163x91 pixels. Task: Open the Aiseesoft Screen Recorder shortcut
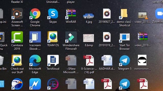(17, 14)
